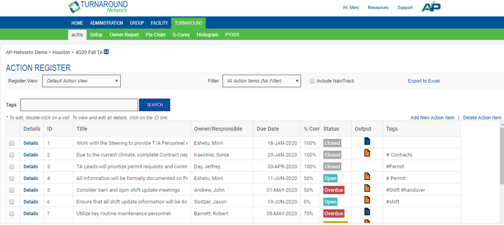Click the Turnaround Network logo
This screenshot has width=504, height=225.
[x=98, y=7]
